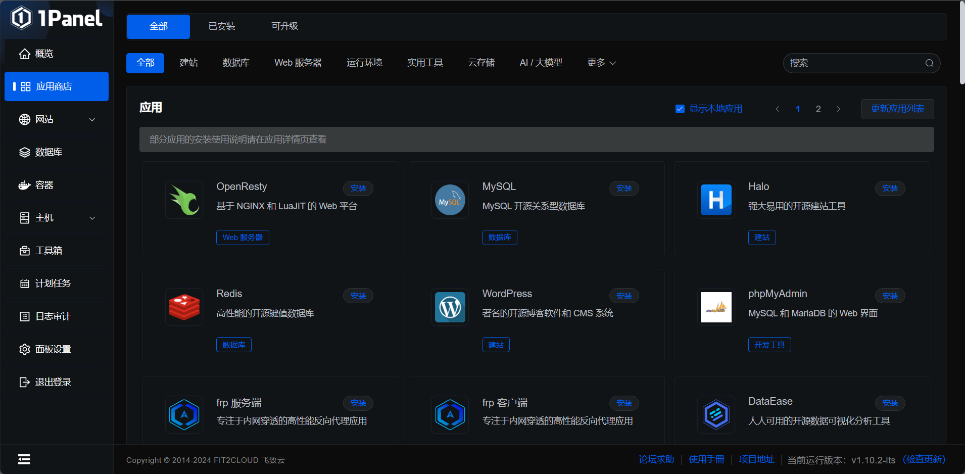This screenshot has width=965, height=474.
Task: Open the 更多 category dropdown
Action: 601,63
